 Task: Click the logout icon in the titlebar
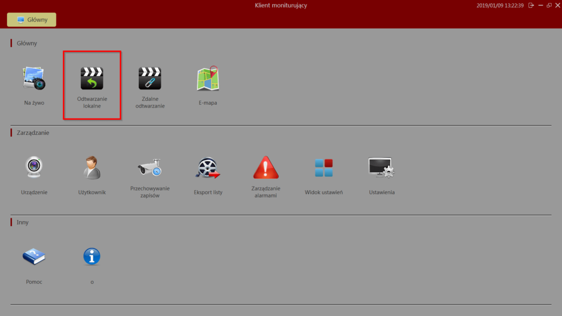click(x=531, y=5)
